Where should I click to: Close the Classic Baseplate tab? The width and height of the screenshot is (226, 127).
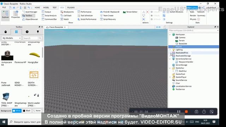pyautogui.click(x=65, y=27)
